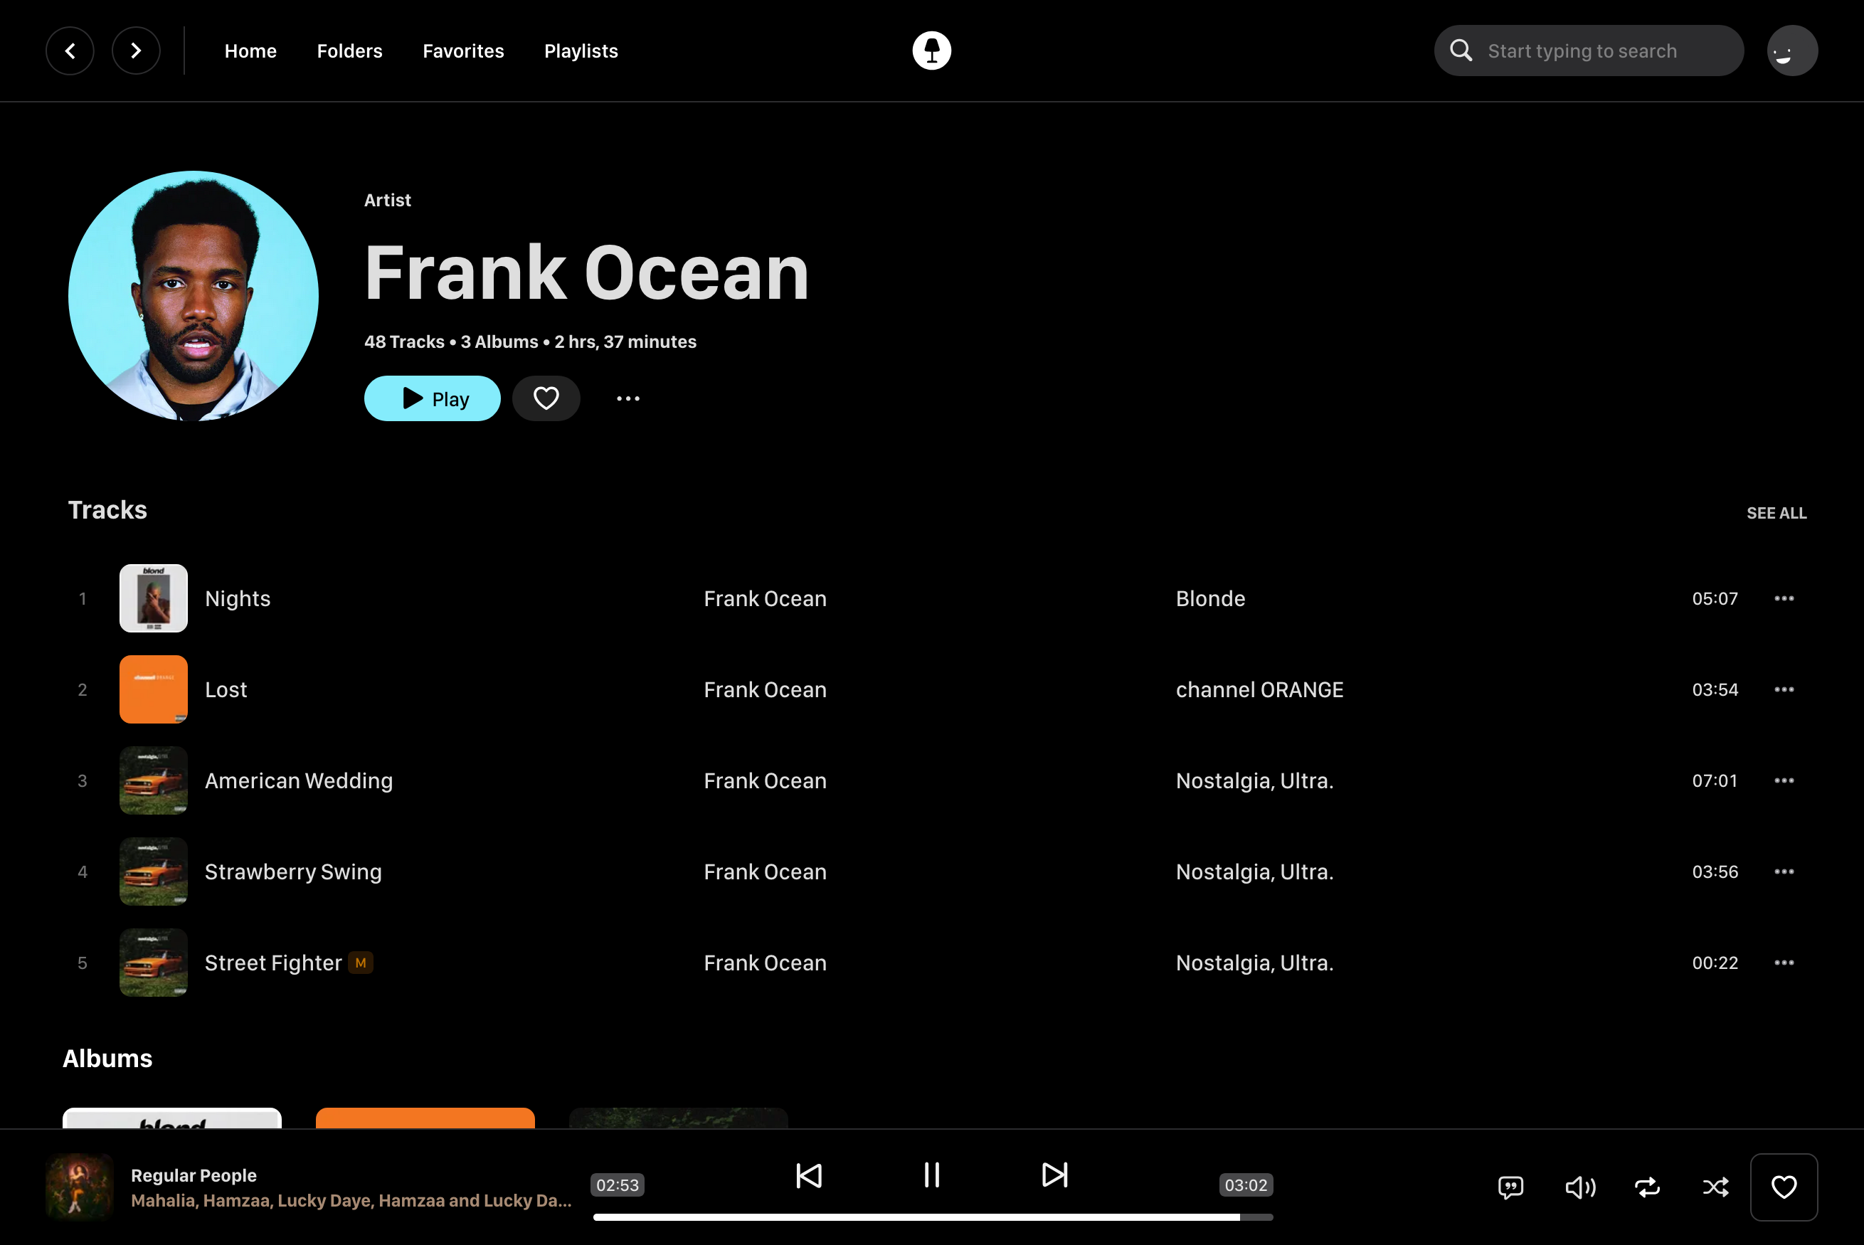1864x1245 pixels.
Task: Open Nostalgia, Ultra. album on Strawberry Swing row
Action: click(1255, 871)
